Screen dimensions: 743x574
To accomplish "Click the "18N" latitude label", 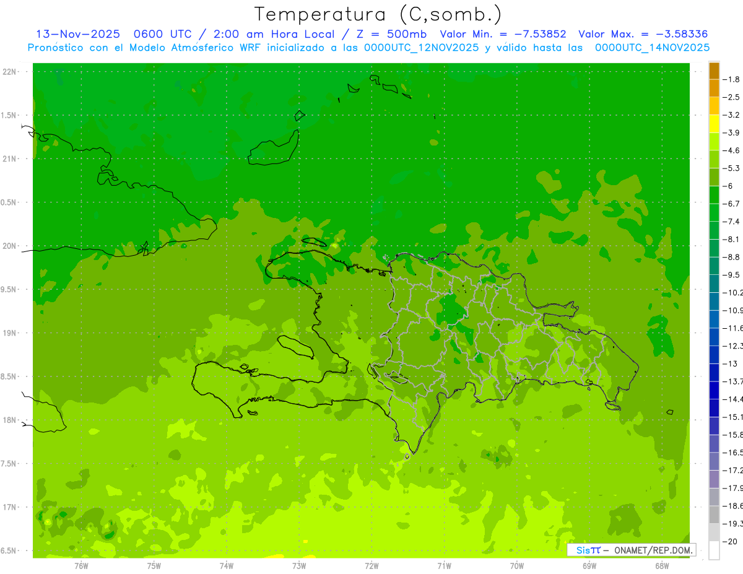I will [x=11, y=420].
